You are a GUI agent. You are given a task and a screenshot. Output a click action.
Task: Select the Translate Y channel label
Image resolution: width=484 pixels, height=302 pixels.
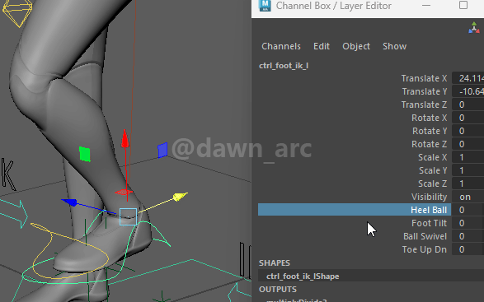pos(425,91)
